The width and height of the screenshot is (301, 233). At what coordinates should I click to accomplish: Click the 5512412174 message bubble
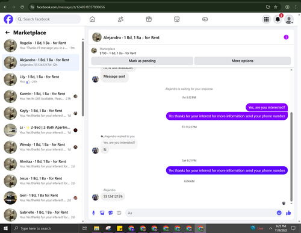(x=113, y=196)
